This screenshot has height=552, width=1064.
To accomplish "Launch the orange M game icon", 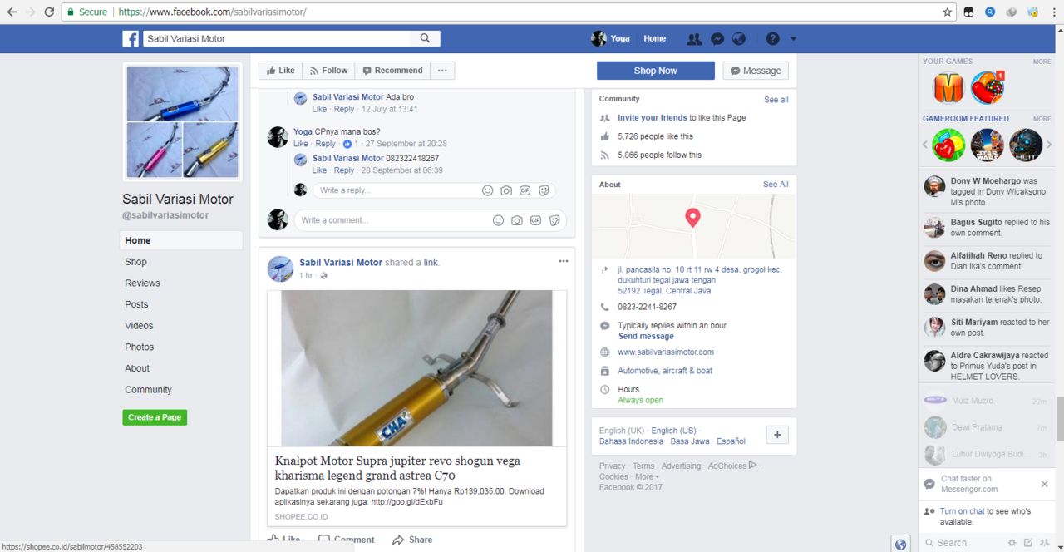I will [948, 87].
